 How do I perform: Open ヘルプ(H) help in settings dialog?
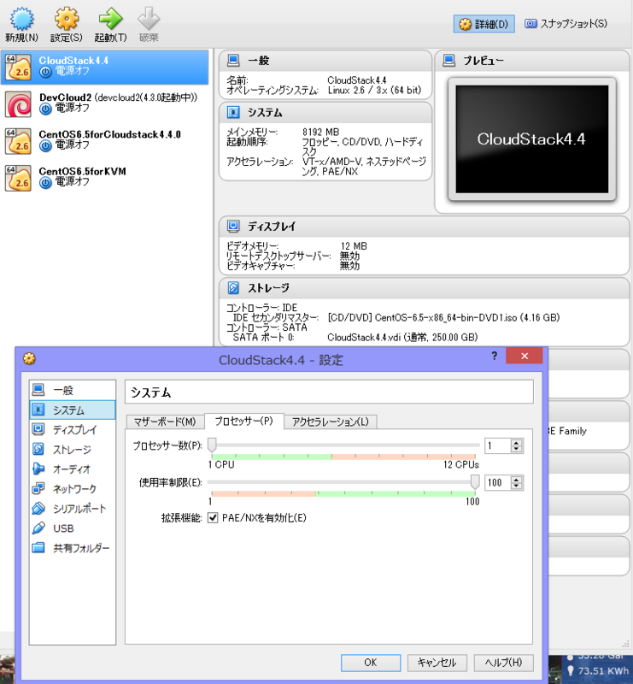pos(503,663)
